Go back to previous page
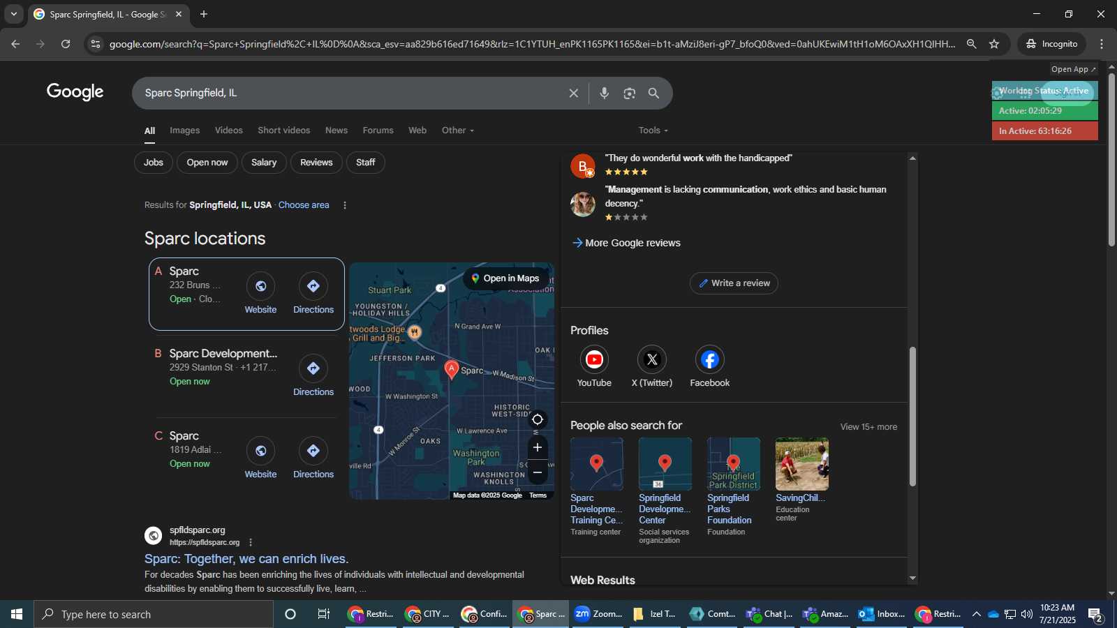The width and height of the screenshot is (1117, 628). pyautogui.click(x=15, y=44)
